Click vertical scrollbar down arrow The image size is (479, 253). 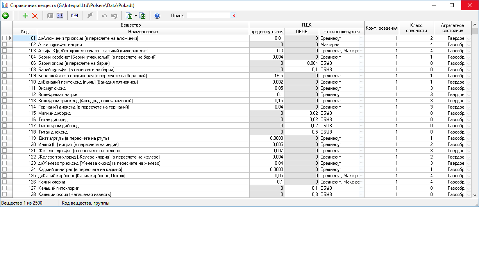[x=475, y=195]
